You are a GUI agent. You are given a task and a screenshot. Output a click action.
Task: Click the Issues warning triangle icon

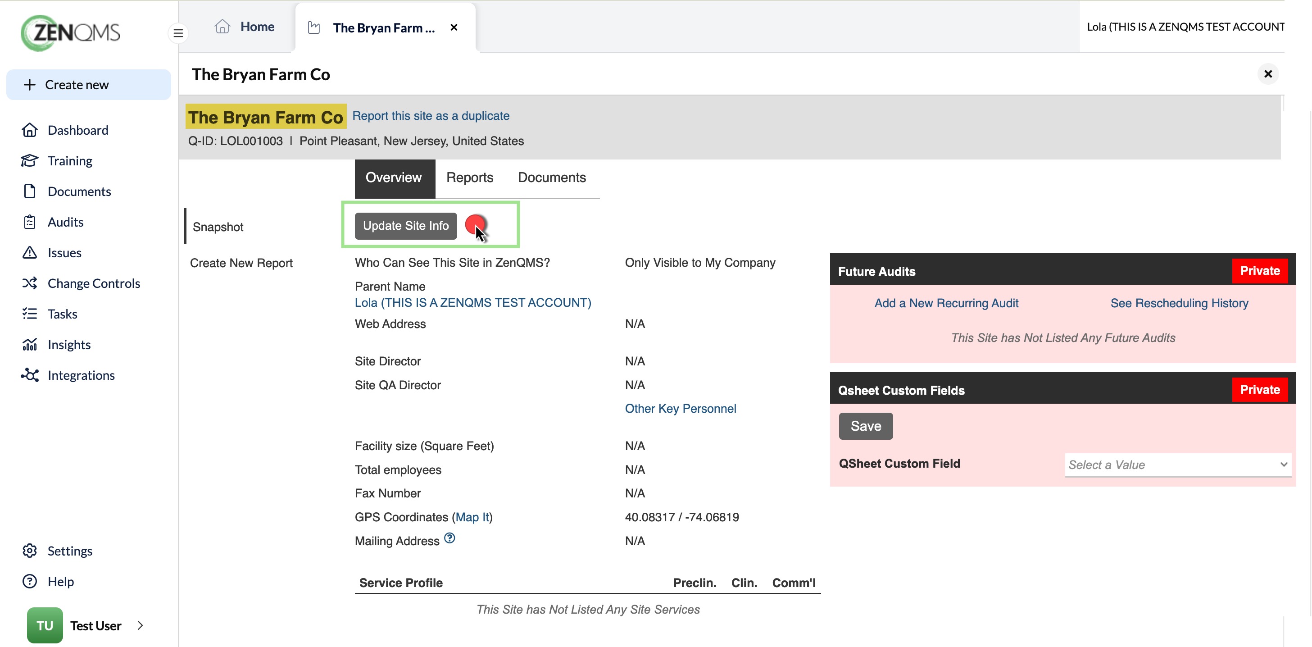[30, 252]
